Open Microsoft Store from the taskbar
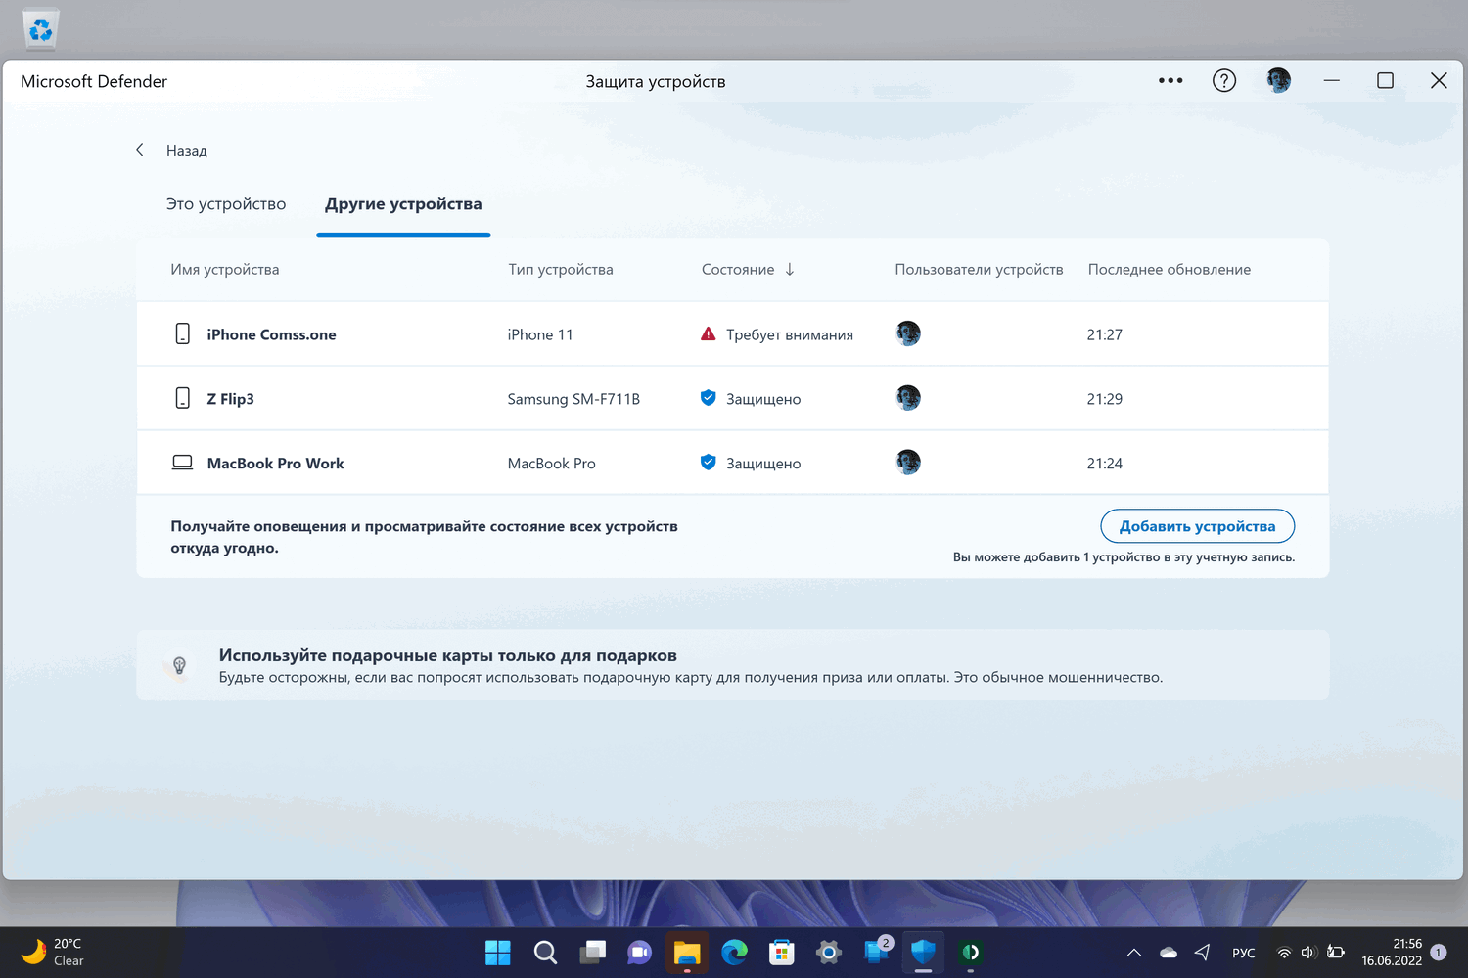This screenshot has width=1468, height=978. pos(781,952)
